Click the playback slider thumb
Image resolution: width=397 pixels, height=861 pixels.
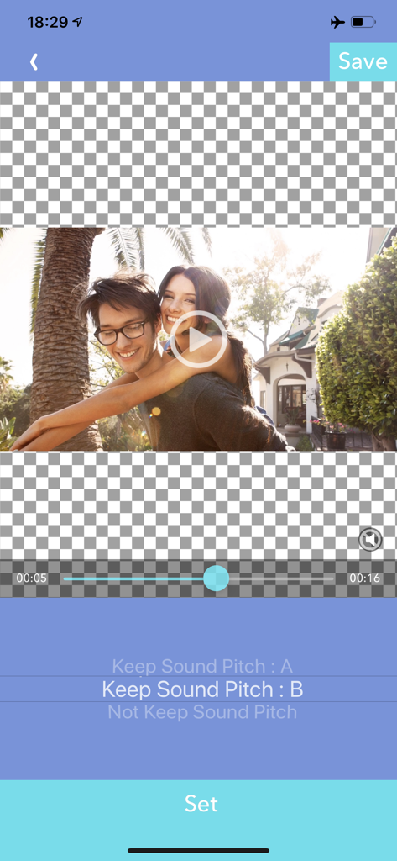[x=216, y=578]
